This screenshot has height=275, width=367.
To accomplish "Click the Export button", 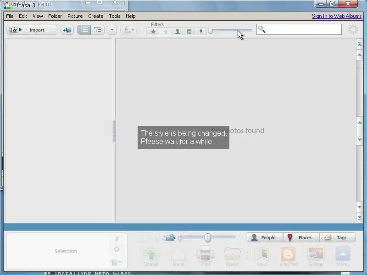I will 232,257.
